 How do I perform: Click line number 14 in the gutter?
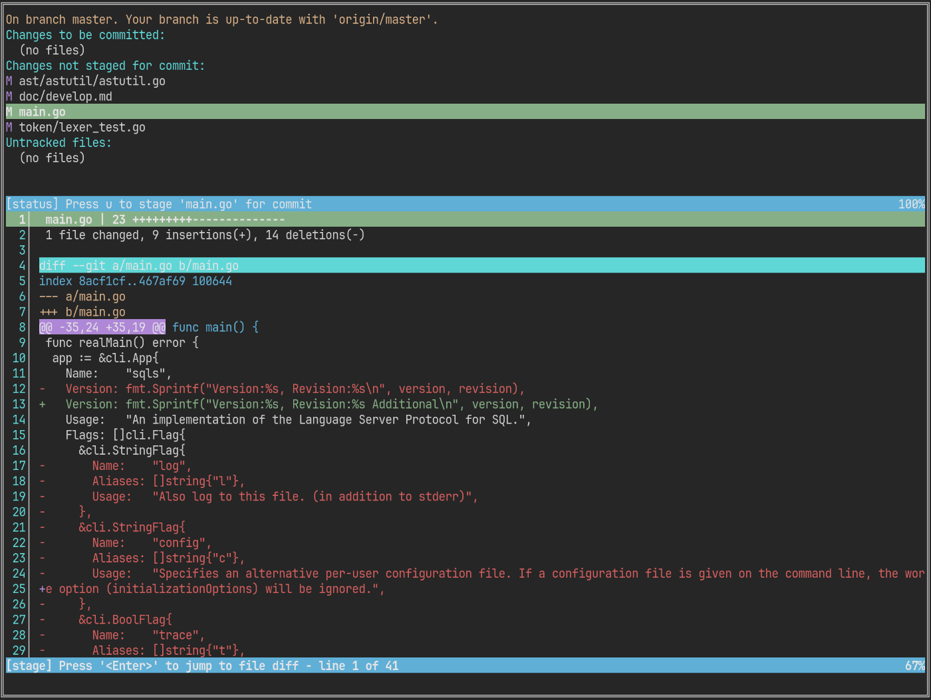19,419
